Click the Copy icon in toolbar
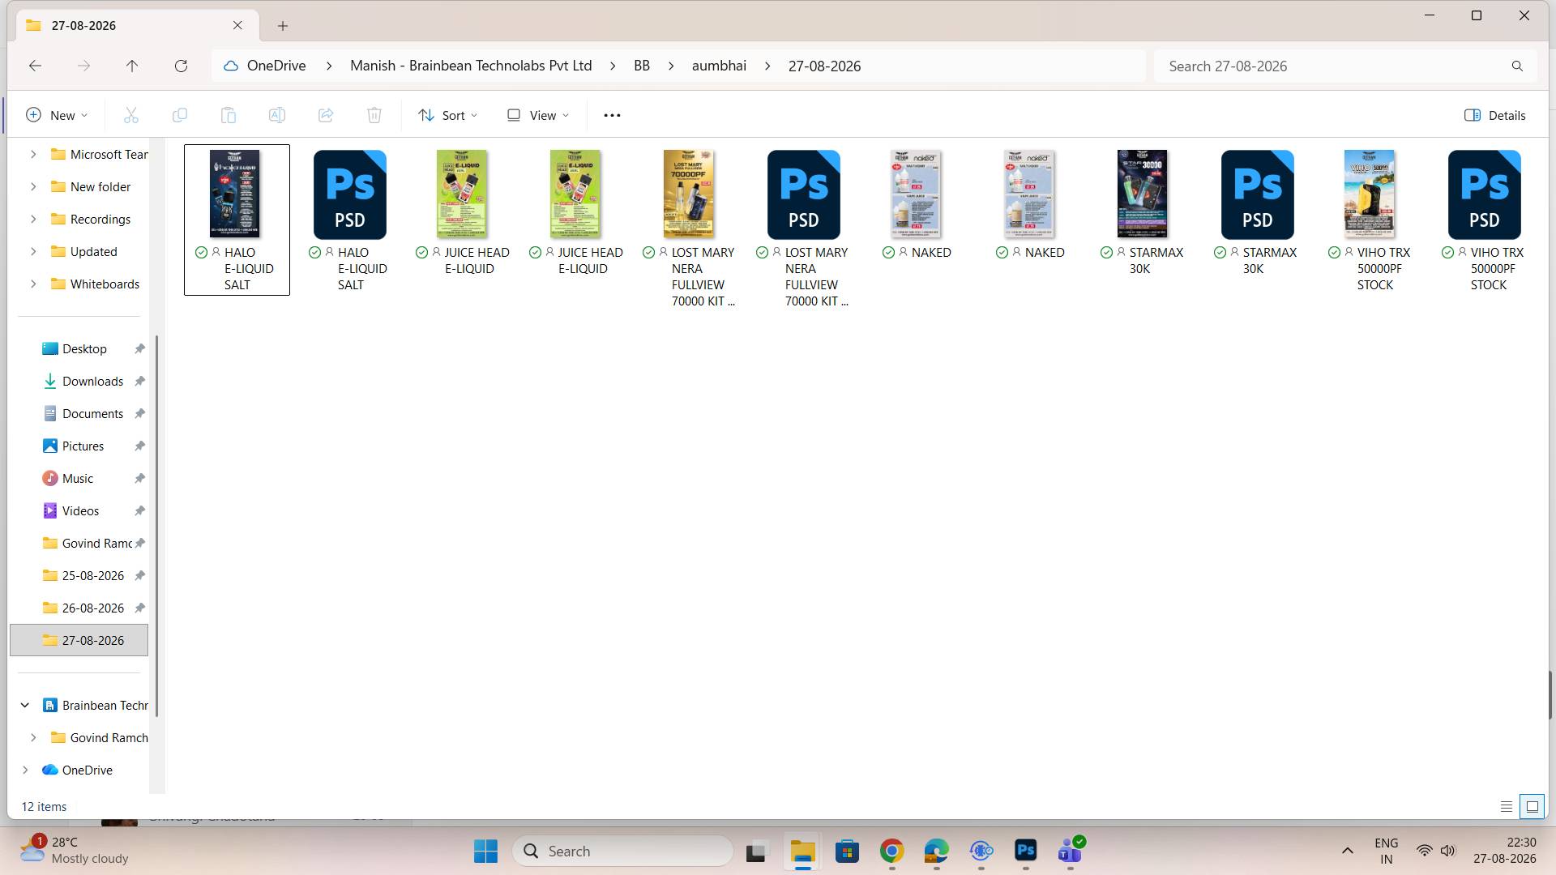 pos(179,115)
